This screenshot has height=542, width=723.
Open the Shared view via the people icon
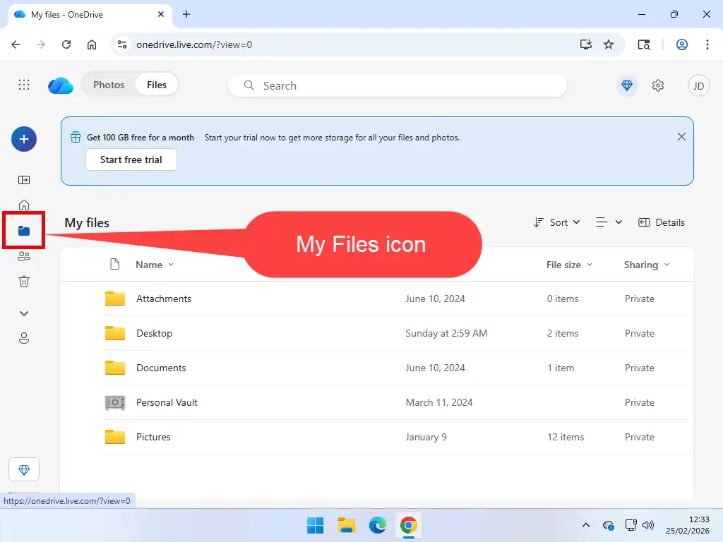click(23, 256)
